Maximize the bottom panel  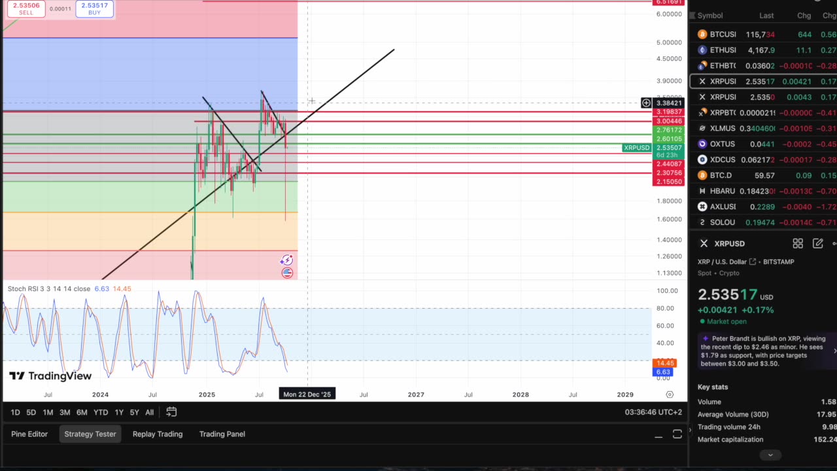pos(677,434)
